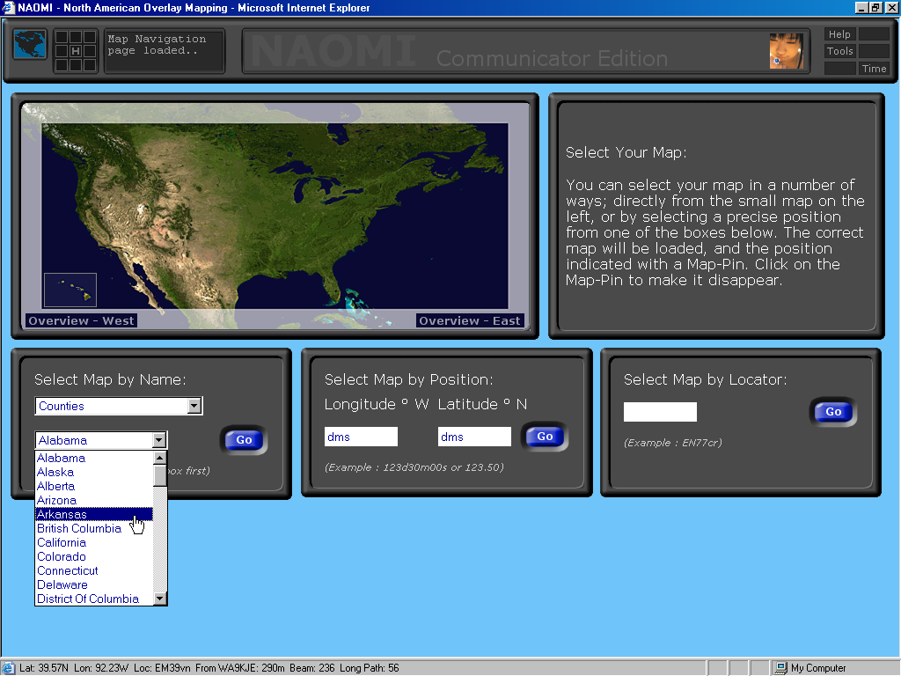Choose Alabama in the state list
901x676 pixels.
(94, 458)
